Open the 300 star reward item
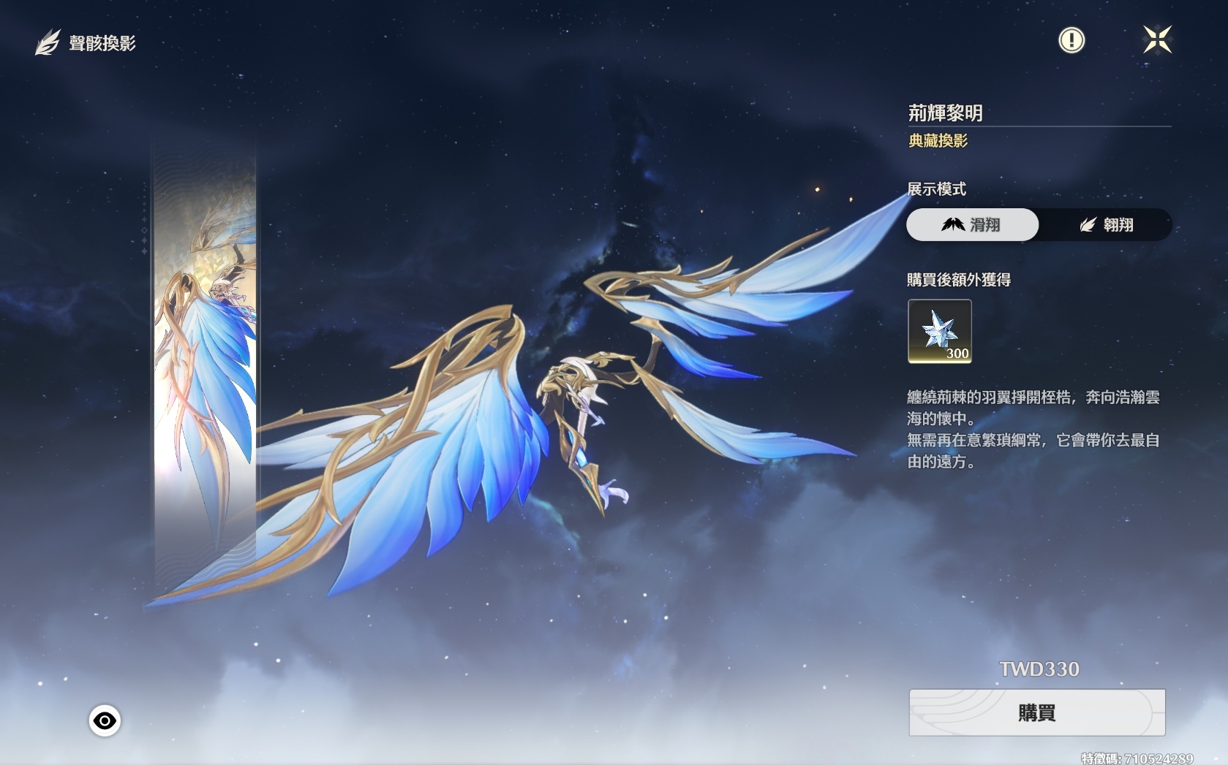This screenshot has width=1228, height=765. [x=940, y=331]
